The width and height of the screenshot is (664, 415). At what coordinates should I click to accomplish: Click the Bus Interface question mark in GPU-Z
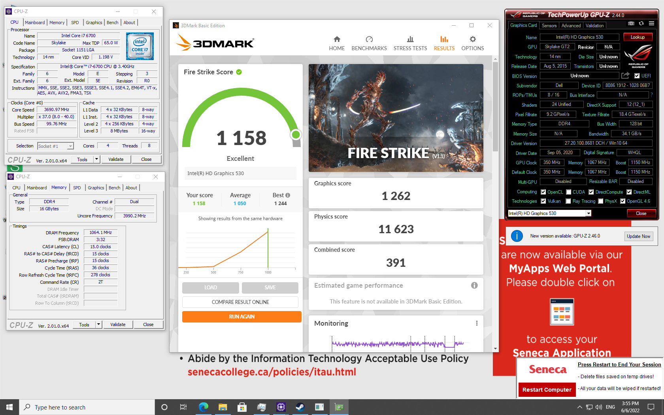(651, 95)
